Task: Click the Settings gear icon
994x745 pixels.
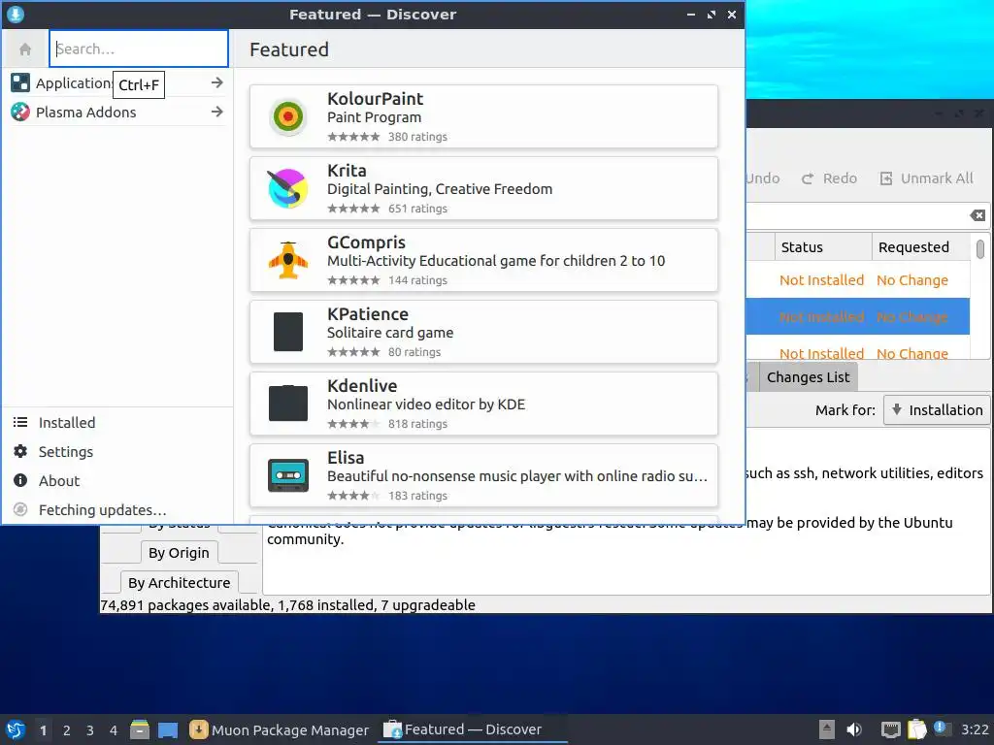Action: [x=20, y=451]
